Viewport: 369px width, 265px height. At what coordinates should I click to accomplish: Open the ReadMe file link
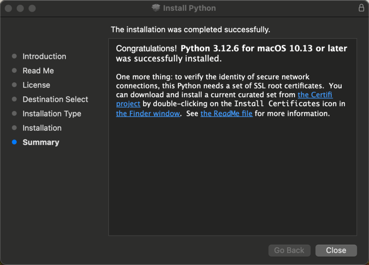point(226,113)
